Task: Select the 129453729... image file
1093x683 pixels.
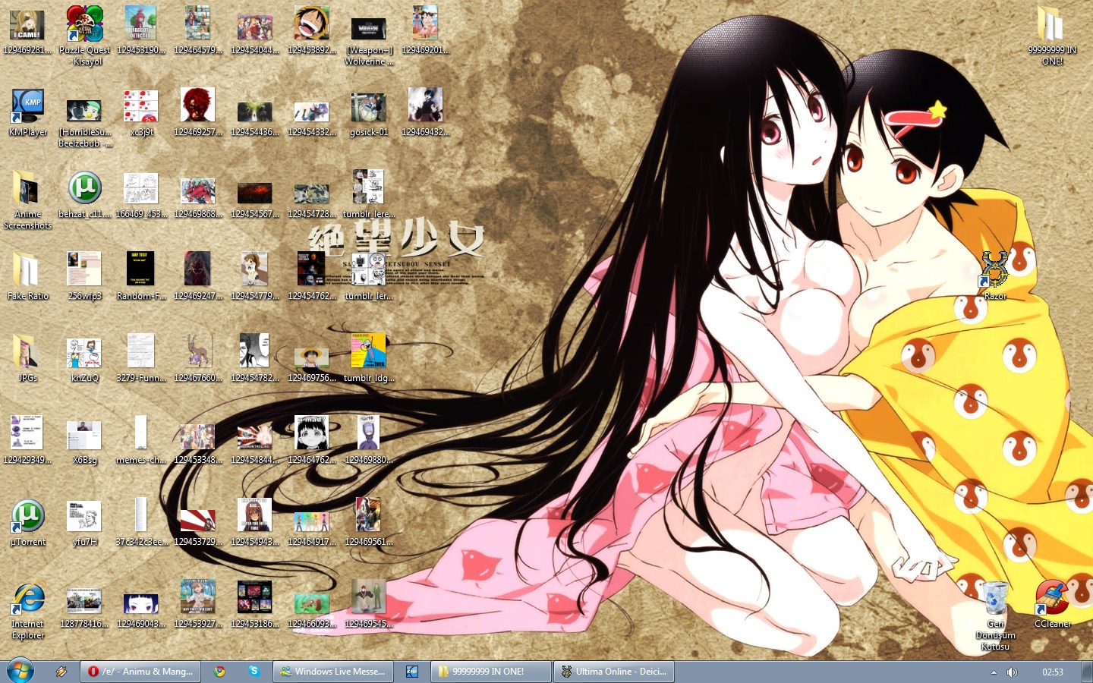Action: 198,520
